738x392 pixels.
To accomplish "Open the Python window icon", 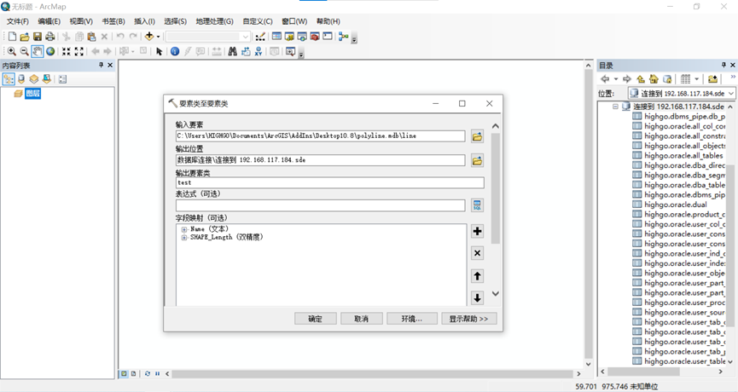I will pos(328,37).
